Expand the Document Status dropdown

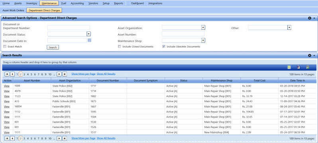pos(88,34)
